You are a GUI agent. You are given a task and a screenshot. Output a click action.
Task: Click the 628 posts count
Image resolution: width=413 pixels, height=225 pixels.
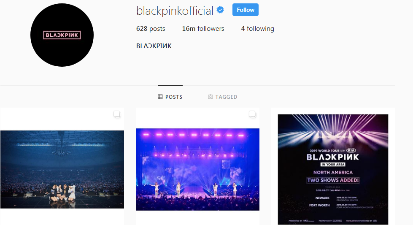(x=151, y=28)
